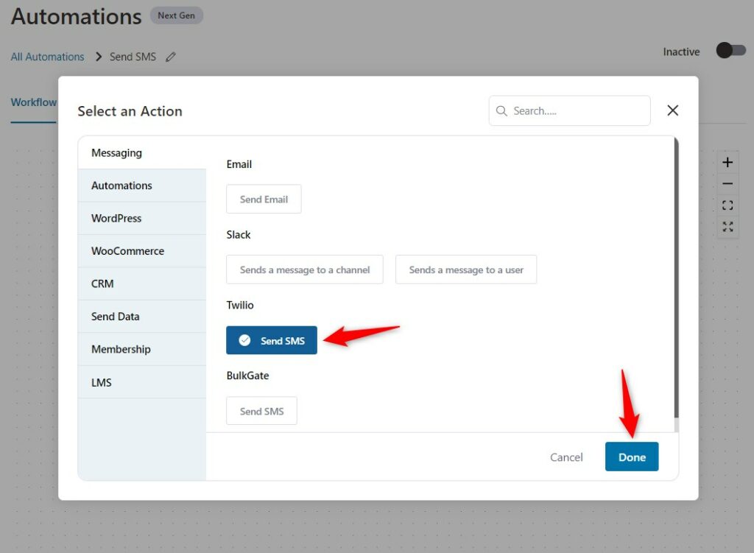The width and height of the screenshot is (754, 553).
Task: Choose Sends a message to a channel
Action: [305, 270]
